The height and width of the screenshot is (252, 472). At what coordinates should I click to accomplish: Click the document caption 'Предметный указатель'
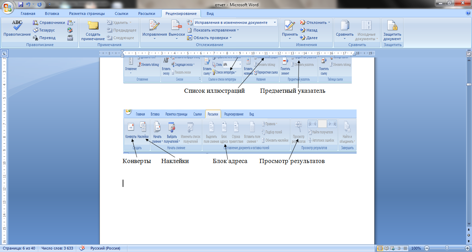pos(293,91)
